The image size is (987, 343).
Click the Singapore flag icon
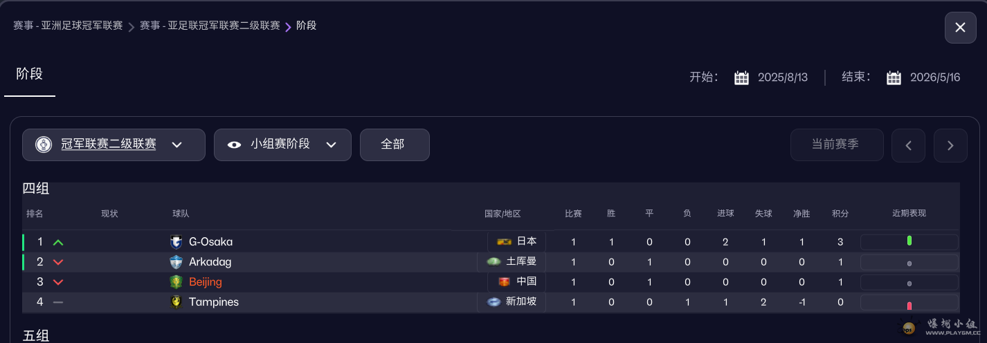(x=493, y=302)
